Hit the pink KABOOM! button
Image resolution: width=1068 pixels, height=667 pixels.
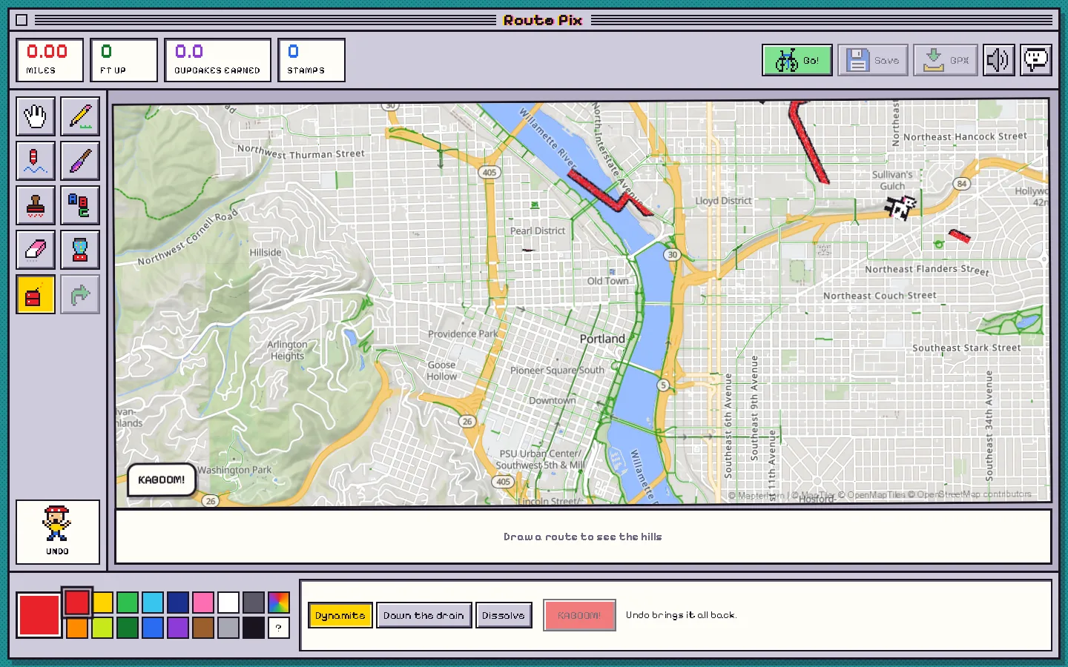579,615
